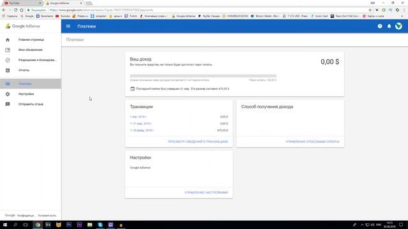
Task: Open Windows Start menu
Action: 5,225
